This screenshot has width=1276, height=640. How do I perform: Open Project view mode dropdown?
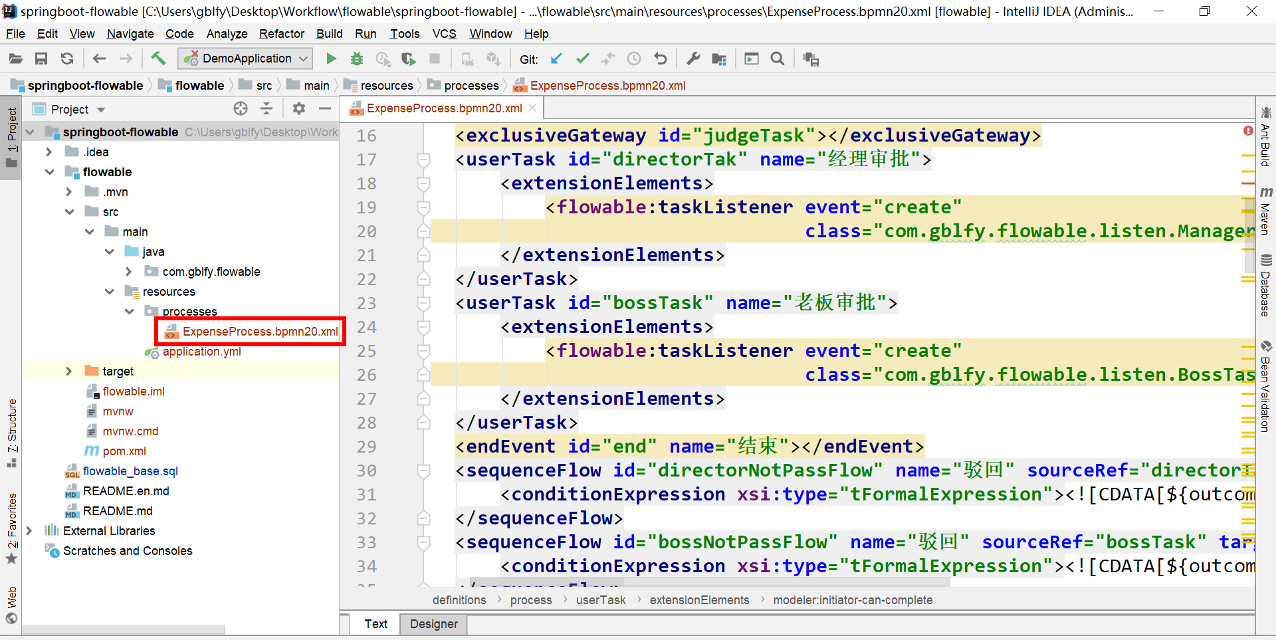(101, 110)
